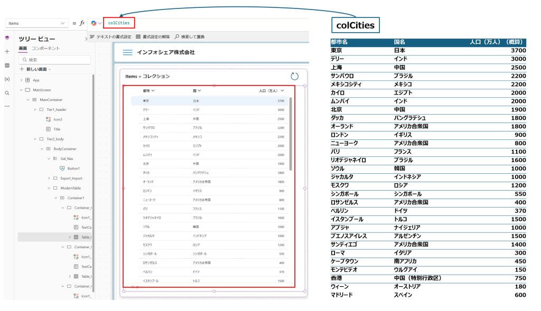The width and height of the screenshot is (541, 311).
Task: Switch to the コンポーネント tab
Action: (45, 49)
